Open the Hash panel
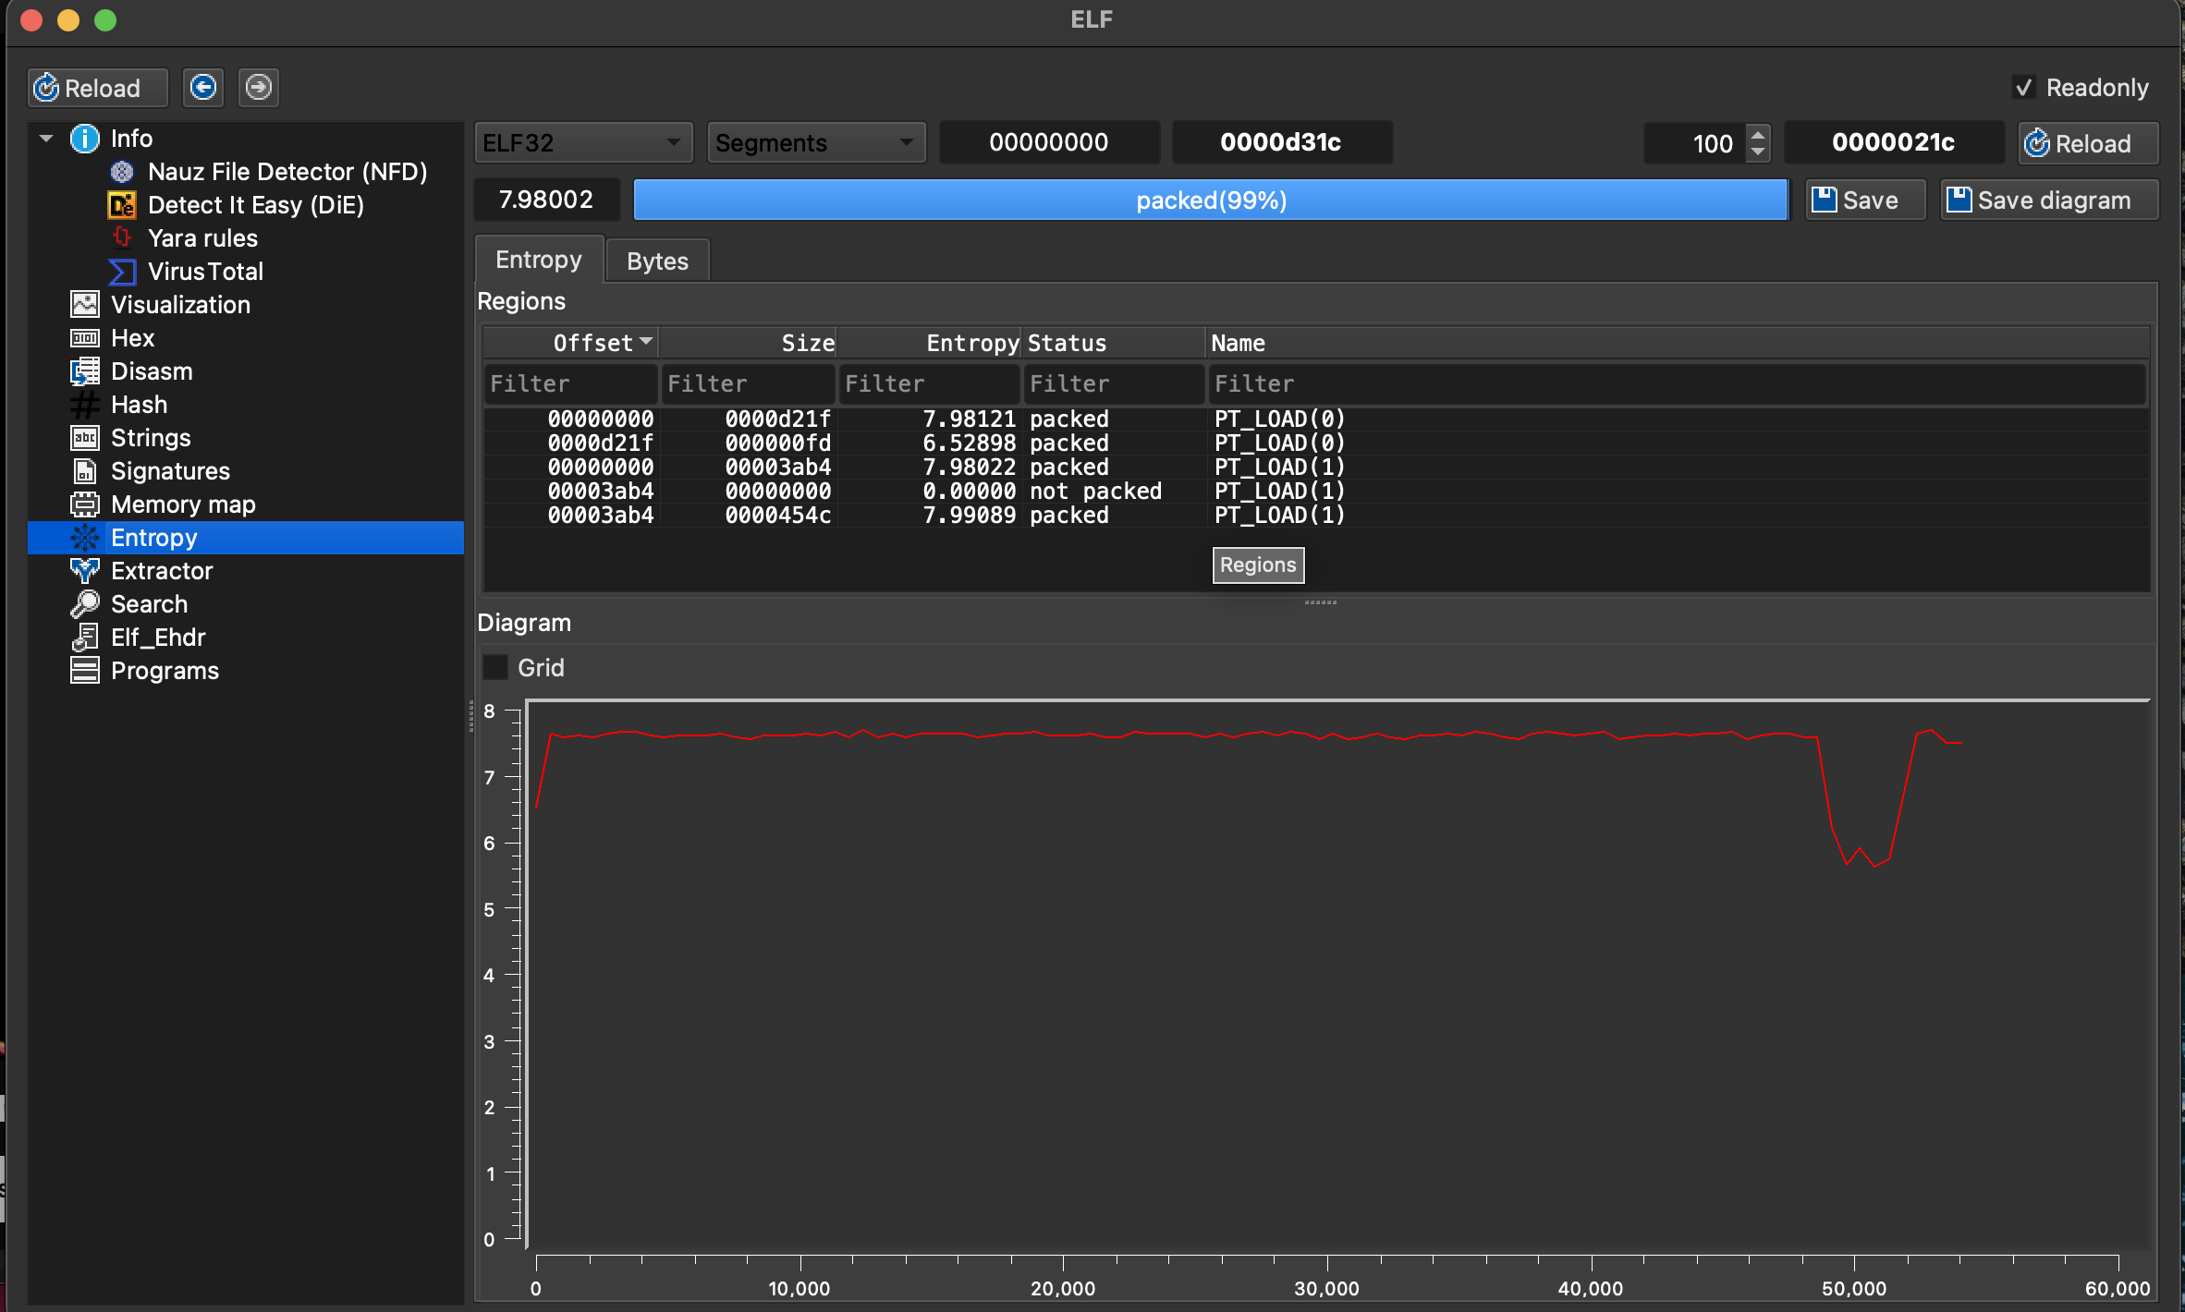The width and height of the screenshot is (2185, 1312). coord(139,405)
